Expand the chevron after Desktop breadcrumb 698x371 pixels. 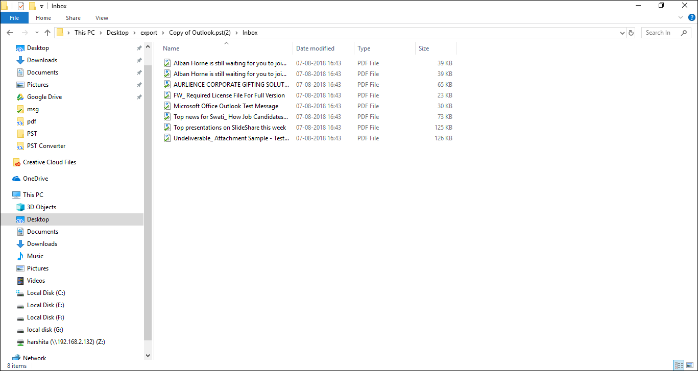(x=135, y=33)
